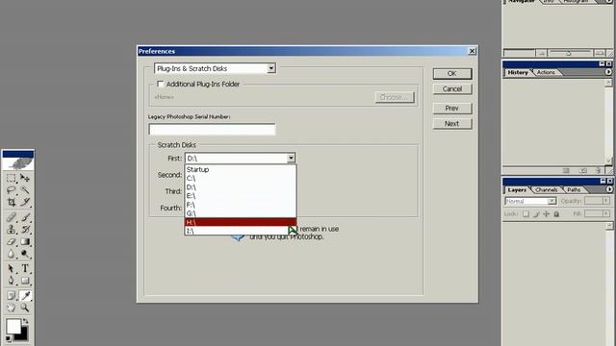Choose D:\ in scratch disk list

pyautogui.click(x=241, y=187)
